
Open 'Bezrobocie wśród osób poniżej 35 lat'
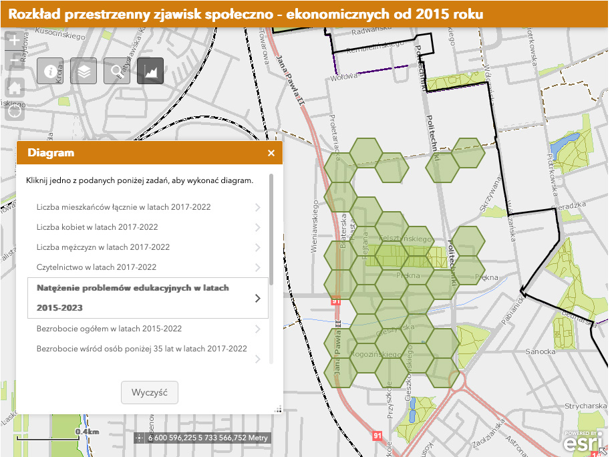[x=142, y=349]
